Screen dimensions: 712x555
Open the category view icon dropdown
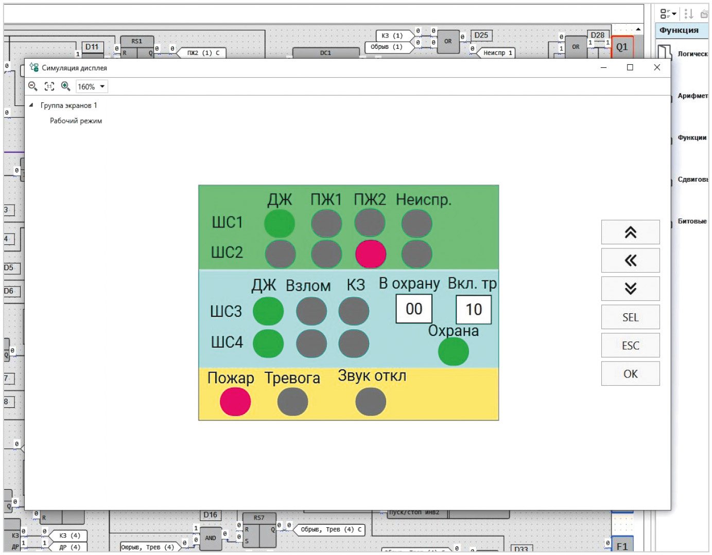tap(668, 14)
